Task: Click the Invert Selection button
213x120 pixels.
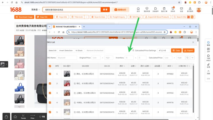Action: click(66, 50)
